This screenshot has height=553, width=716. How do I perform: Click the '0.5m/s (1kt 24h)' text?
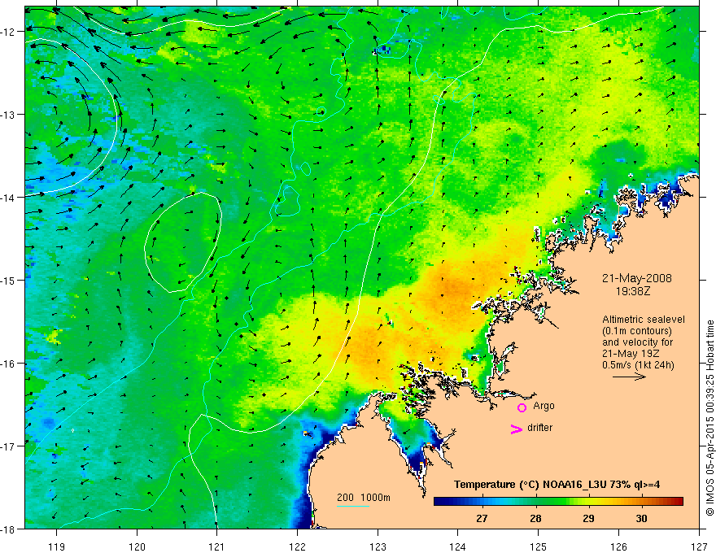638,365
